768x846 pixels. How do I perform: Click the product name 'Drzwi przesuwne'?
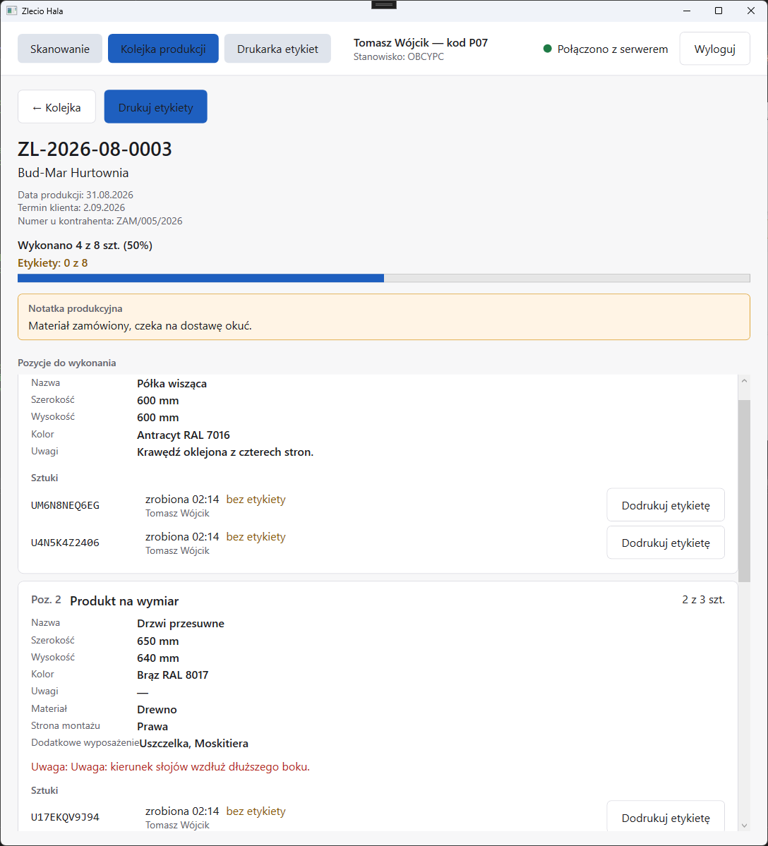click(181, 624)
